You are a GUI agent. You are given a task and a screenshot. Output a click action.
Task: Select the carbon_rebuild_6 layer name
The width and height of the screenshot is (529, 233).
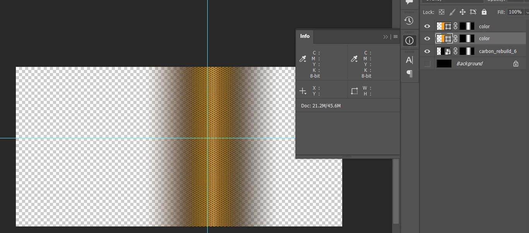coord(498,51)
